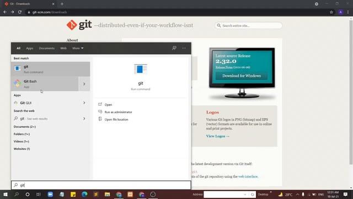
Task: Open the notification center icon
Action: pos(346,195)
